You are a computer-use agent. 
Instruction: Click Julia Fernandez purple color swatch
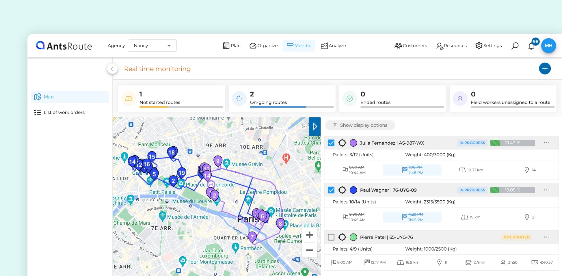tap(353, 143)
